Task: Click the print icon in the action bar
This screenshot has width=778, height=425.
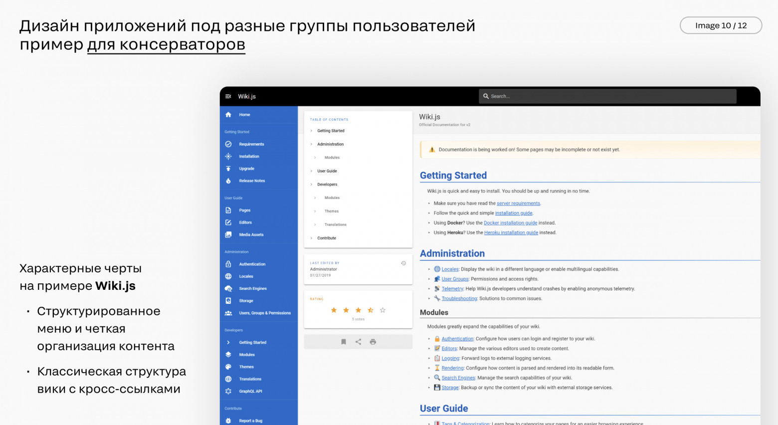Action: click(373, 341)
